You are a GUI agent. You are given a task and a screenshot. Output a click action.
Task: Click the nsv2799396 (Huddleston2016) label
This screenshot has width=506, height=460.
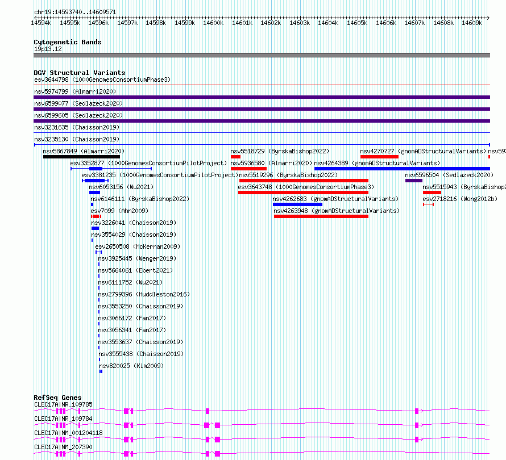click(144, 294)
